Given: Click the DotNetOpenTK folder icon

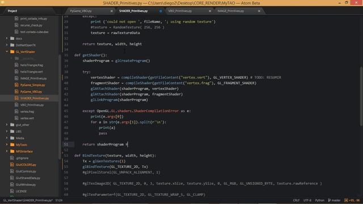Looking at the screenshot, I should pyautogui.click(x=12, y=45).
